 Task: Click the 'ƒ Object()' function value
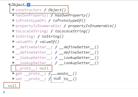tap(55, 10)
